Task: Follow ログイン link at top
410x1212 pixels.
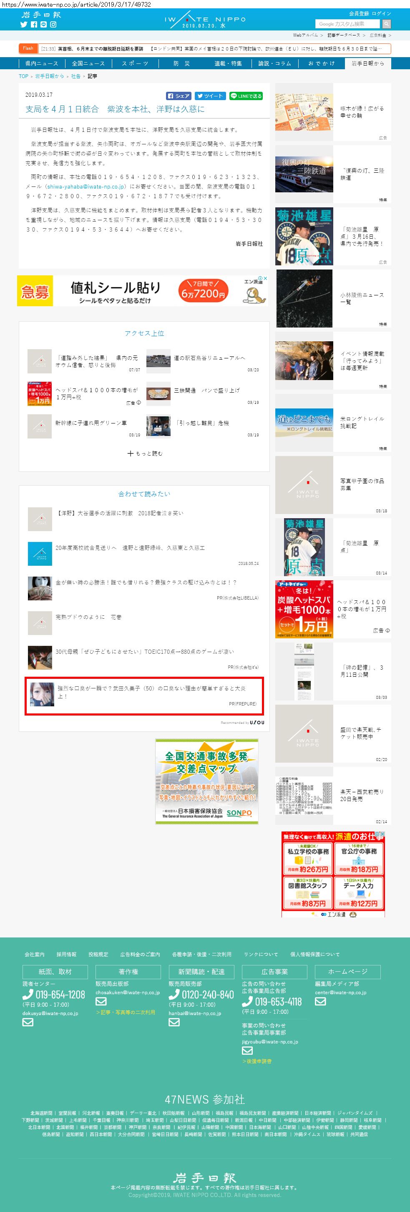Action: pos(381,14)
